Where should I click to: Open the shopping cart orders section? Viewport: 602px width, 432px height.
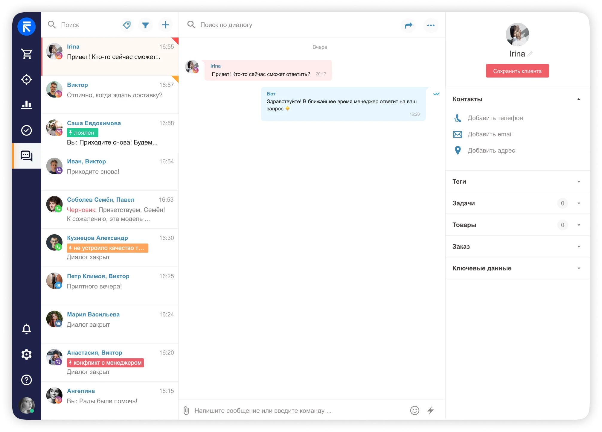click(27, 54)
